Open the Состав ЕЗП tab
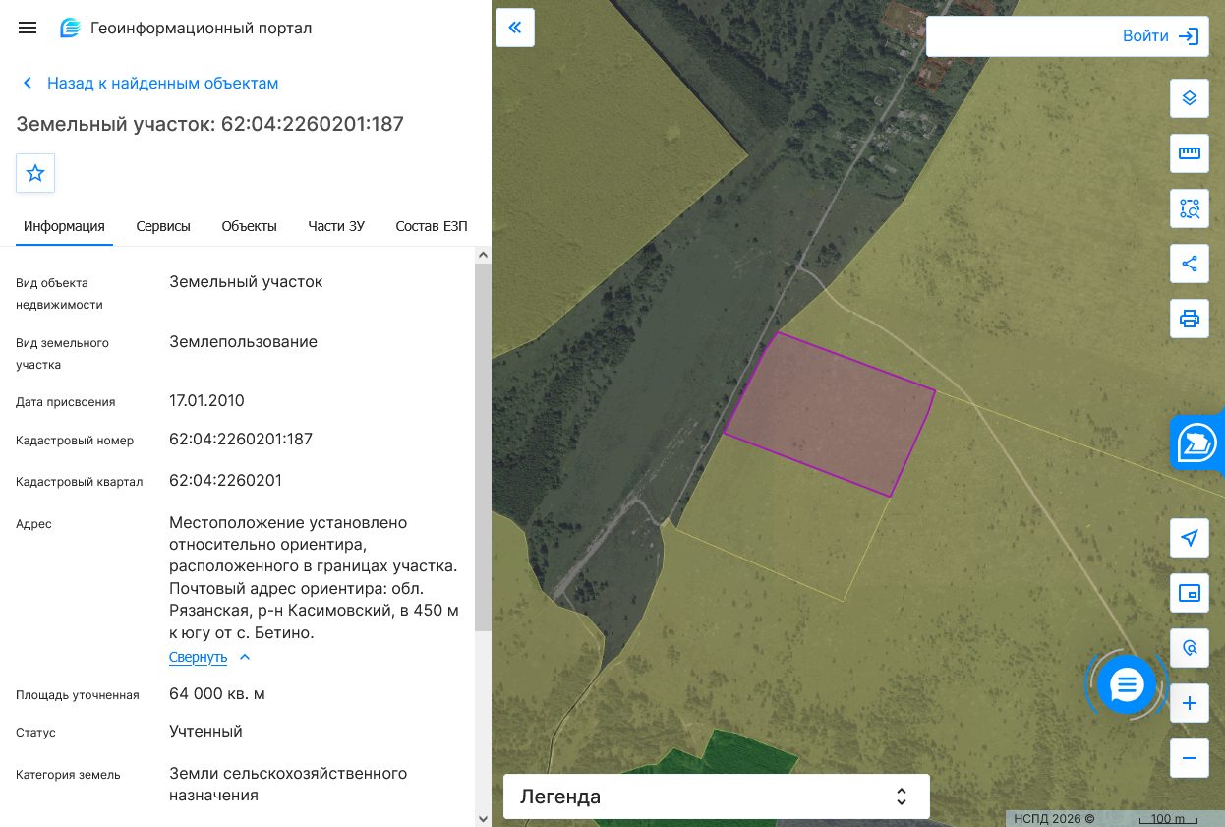Image resolution: width=1225 pixels, height=827 pixels. pyautogui.click(x=431, y=226)
